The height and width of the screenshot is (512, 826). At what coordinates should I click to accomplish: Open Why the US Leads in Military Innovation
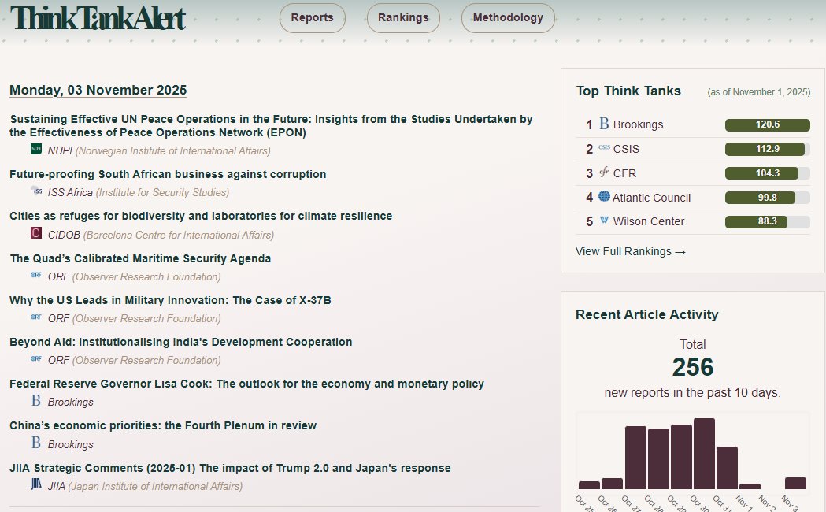point(170,300)
